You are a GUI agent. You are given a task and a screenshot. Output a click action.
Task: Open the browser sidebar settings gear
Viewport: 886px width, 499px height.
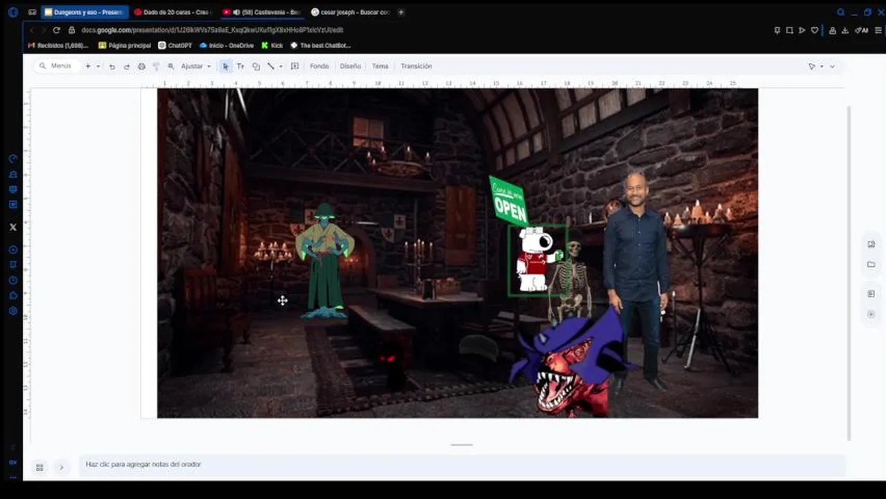12,311
